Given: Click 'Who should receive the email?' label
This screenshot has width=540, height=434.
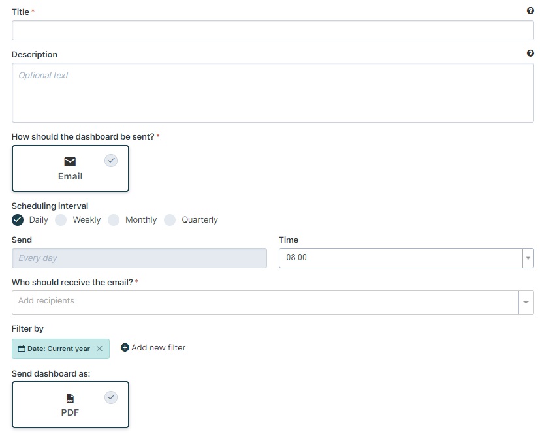Looking at the screenshot, I should coord(72,282).
